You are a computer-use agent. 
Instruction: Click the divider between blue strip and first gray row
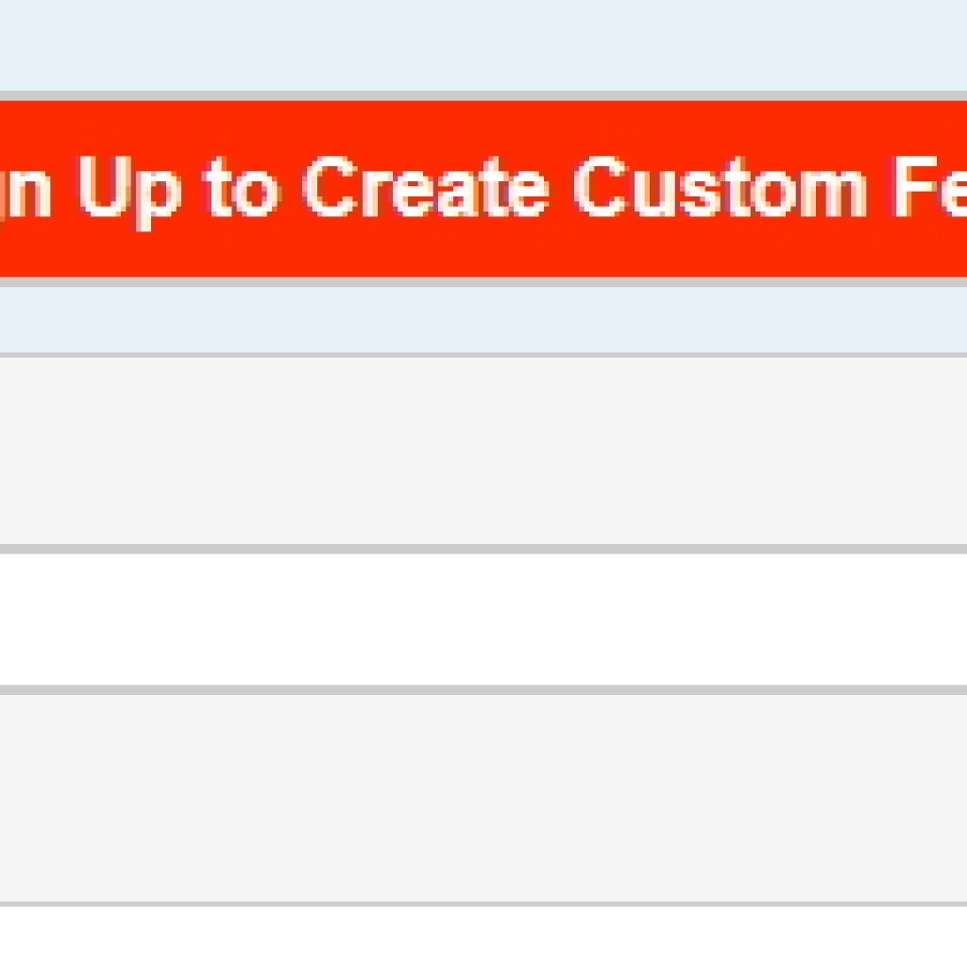(483, 355)
